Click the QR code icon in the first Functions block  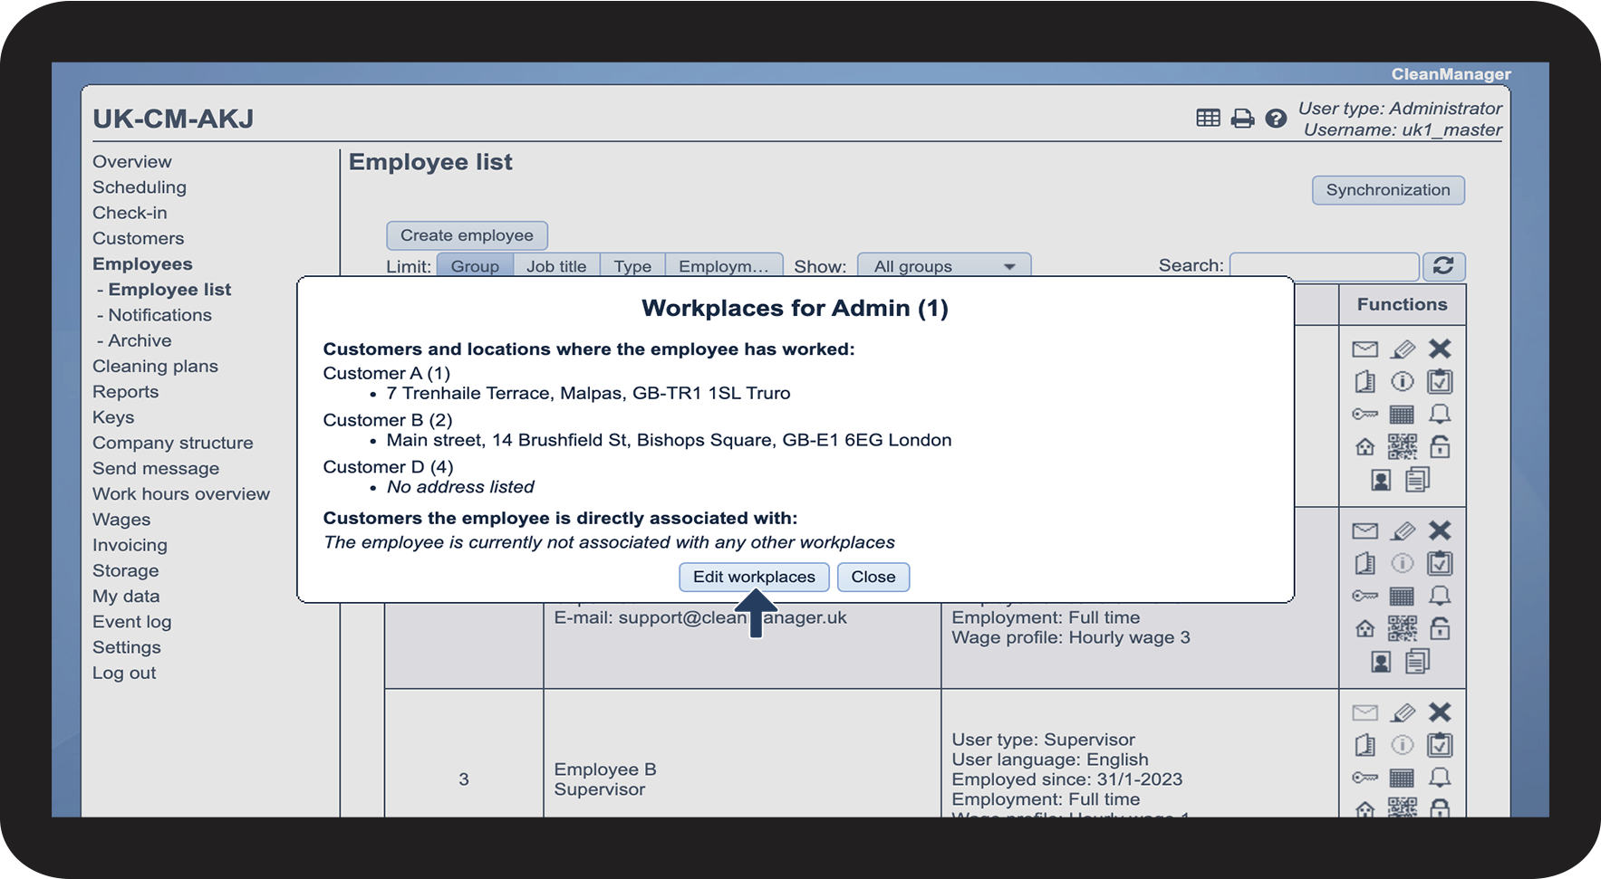(1402, 447)
